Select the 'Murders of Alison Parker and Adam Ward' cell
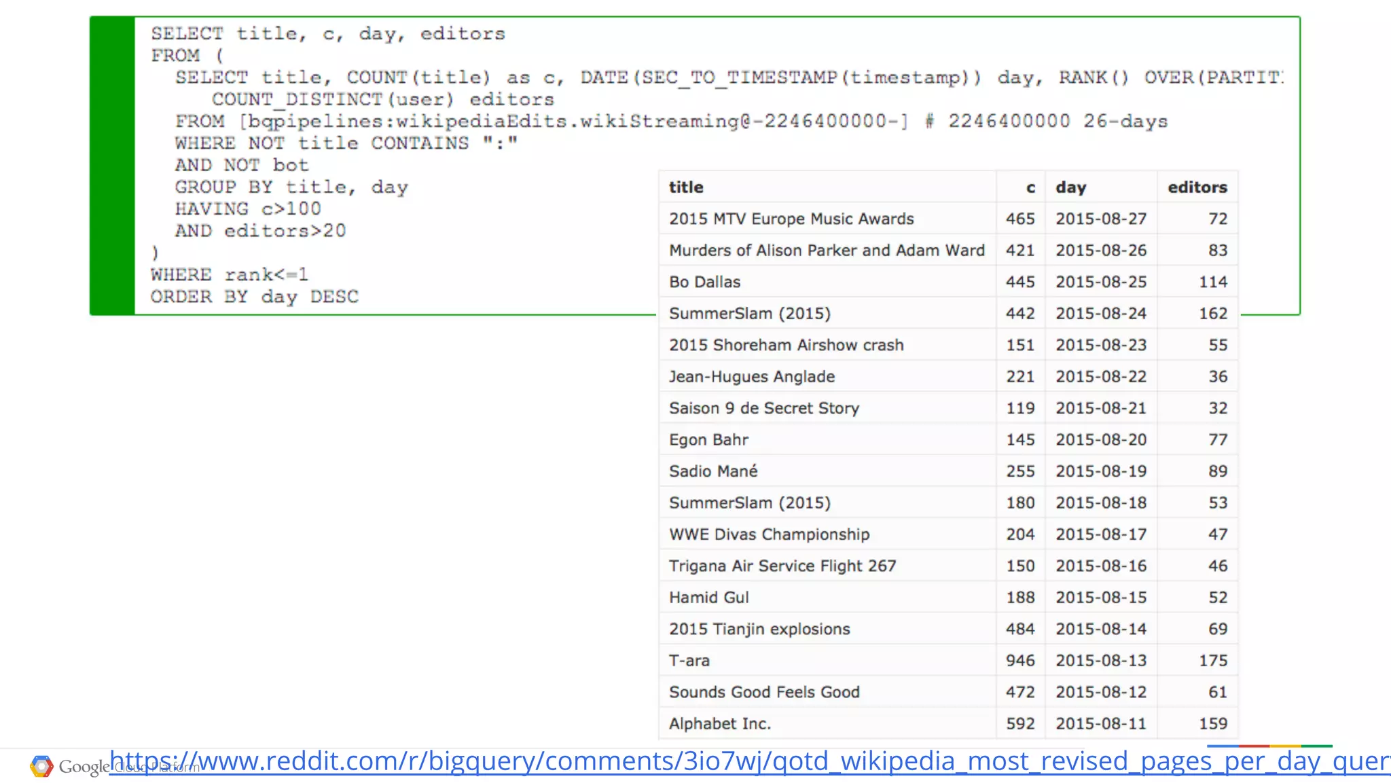The image size is (1391, 783). tap(827, 251)
